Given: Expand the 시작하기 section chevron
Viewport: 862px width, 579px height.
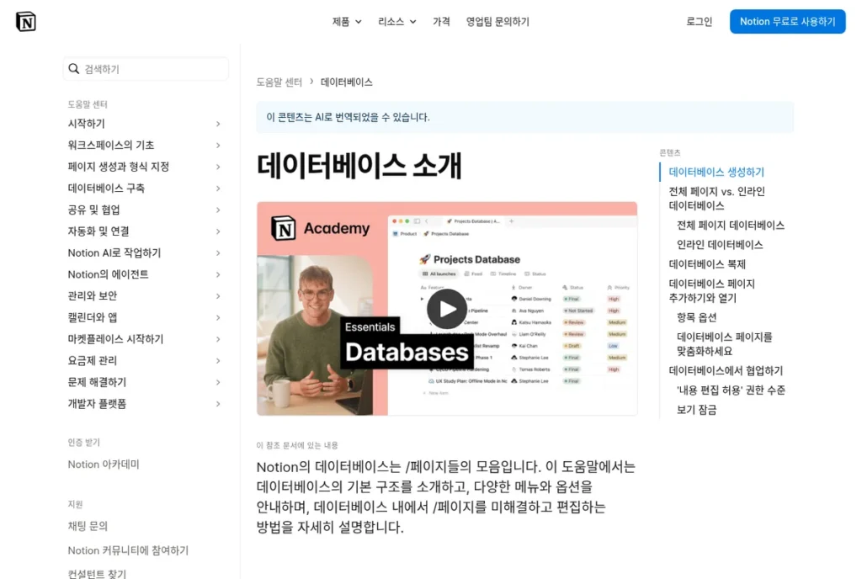Looking at the screenshot, I should 218,125.
